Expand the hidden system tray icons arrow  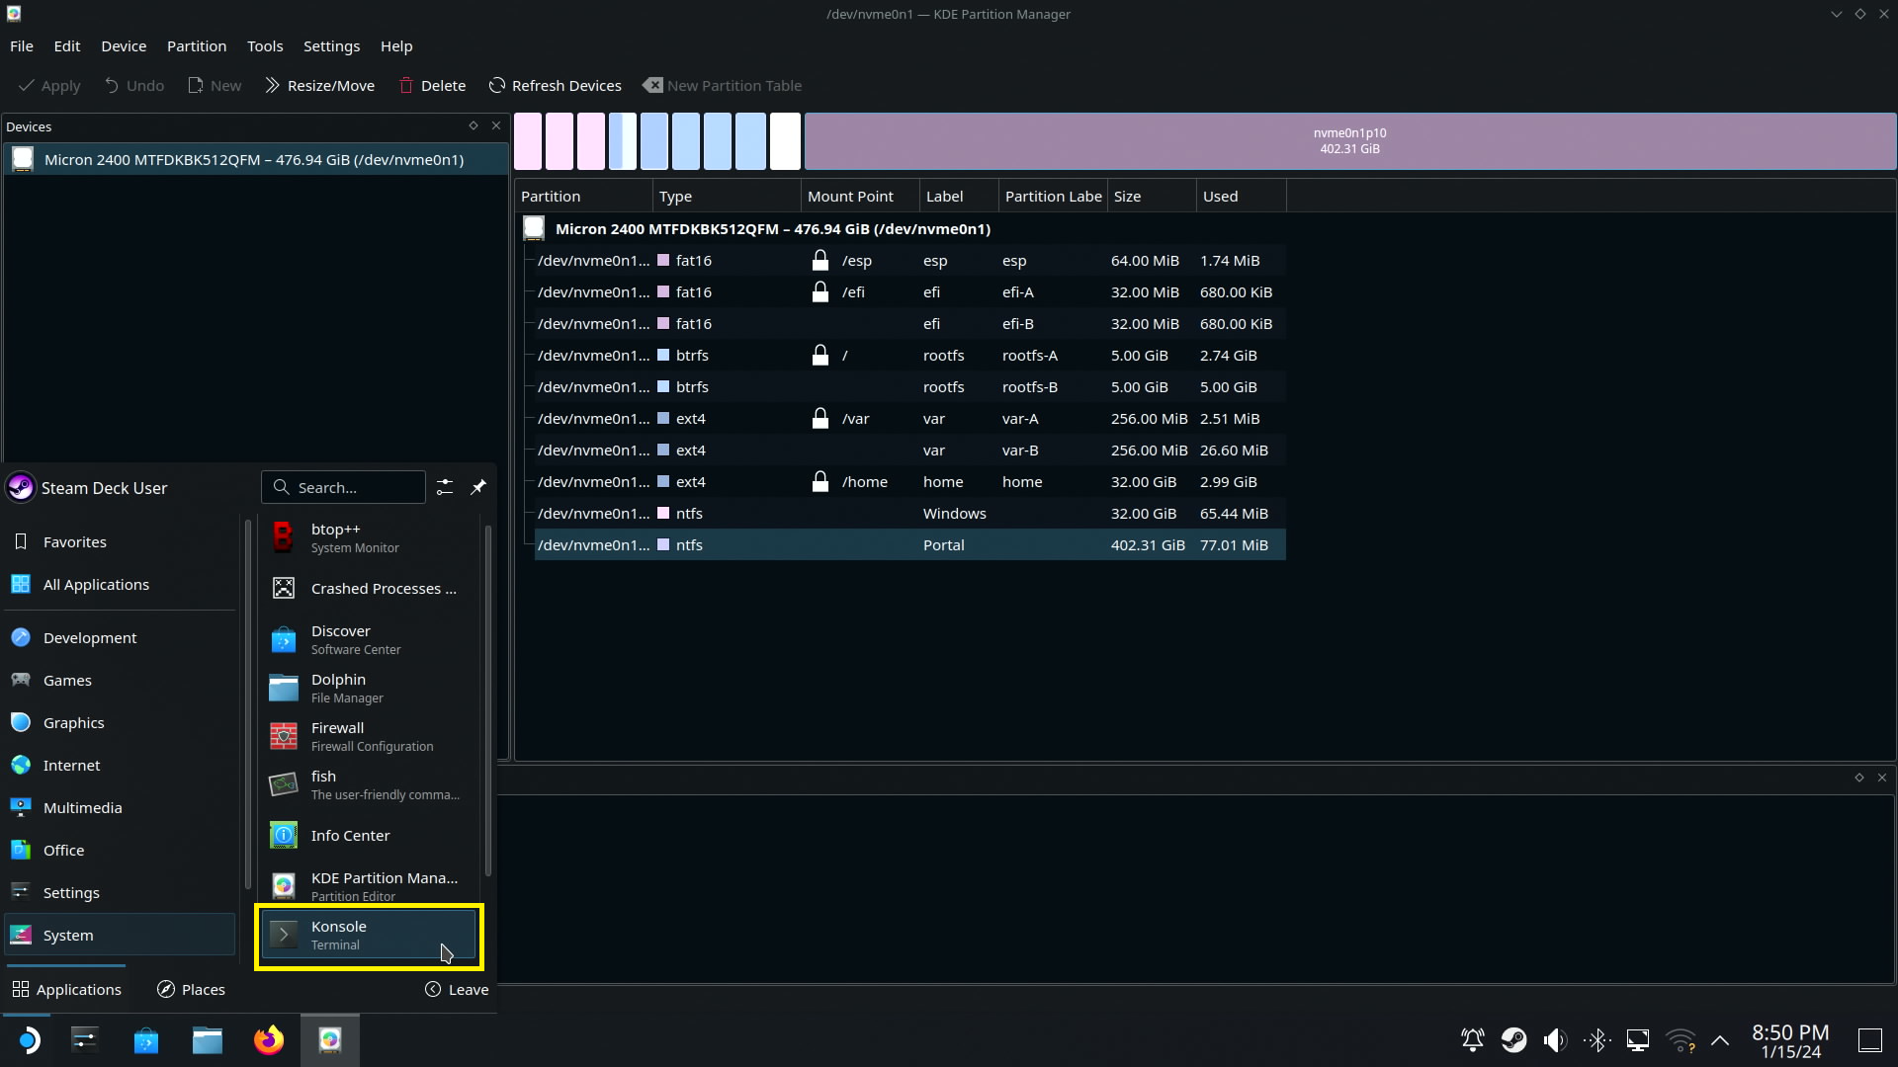pos(1720,1040)
